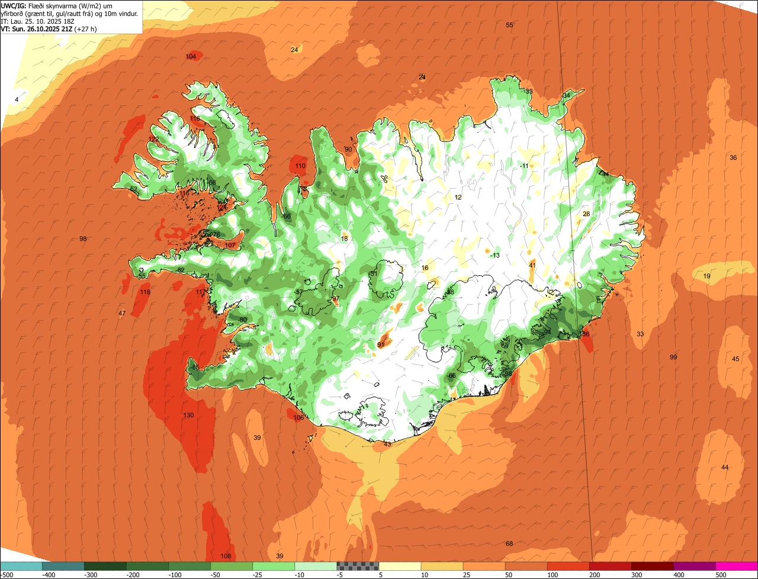
Task: Click the pale yellow swatch between 5 and 10
Action: click(x=400, y=566)
